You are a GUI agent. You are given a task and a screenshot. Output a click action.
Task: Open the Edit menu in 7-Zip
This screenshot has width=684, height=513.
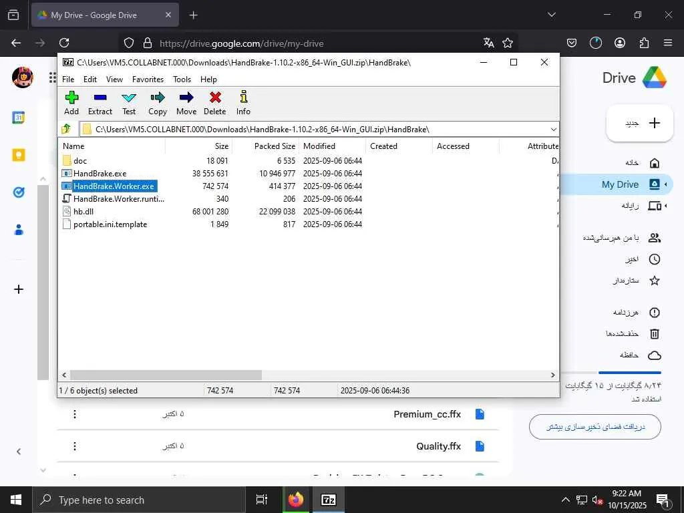[90, 79]
